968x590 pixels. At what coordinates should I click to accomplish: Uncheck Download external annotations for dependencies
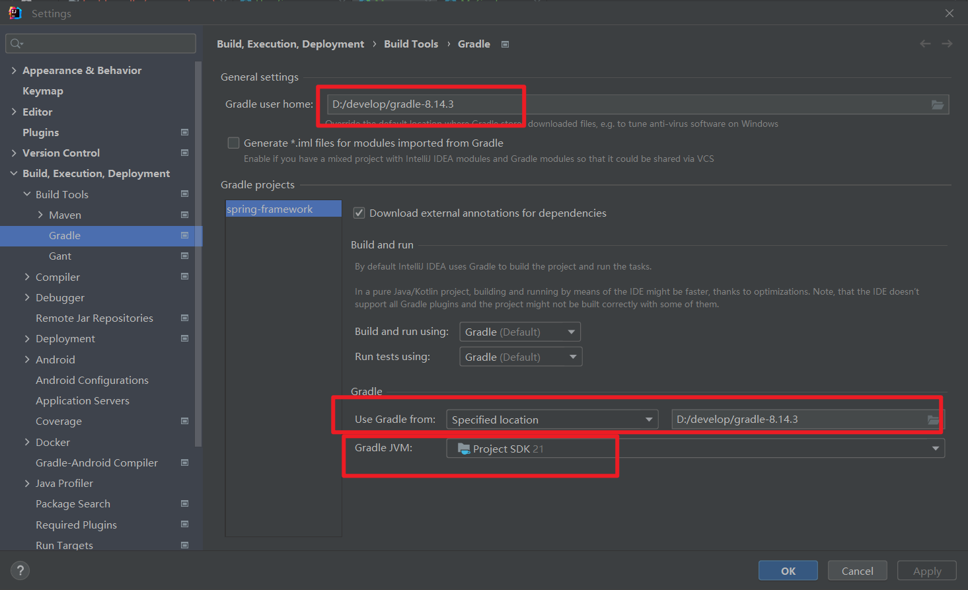point(359,213)
